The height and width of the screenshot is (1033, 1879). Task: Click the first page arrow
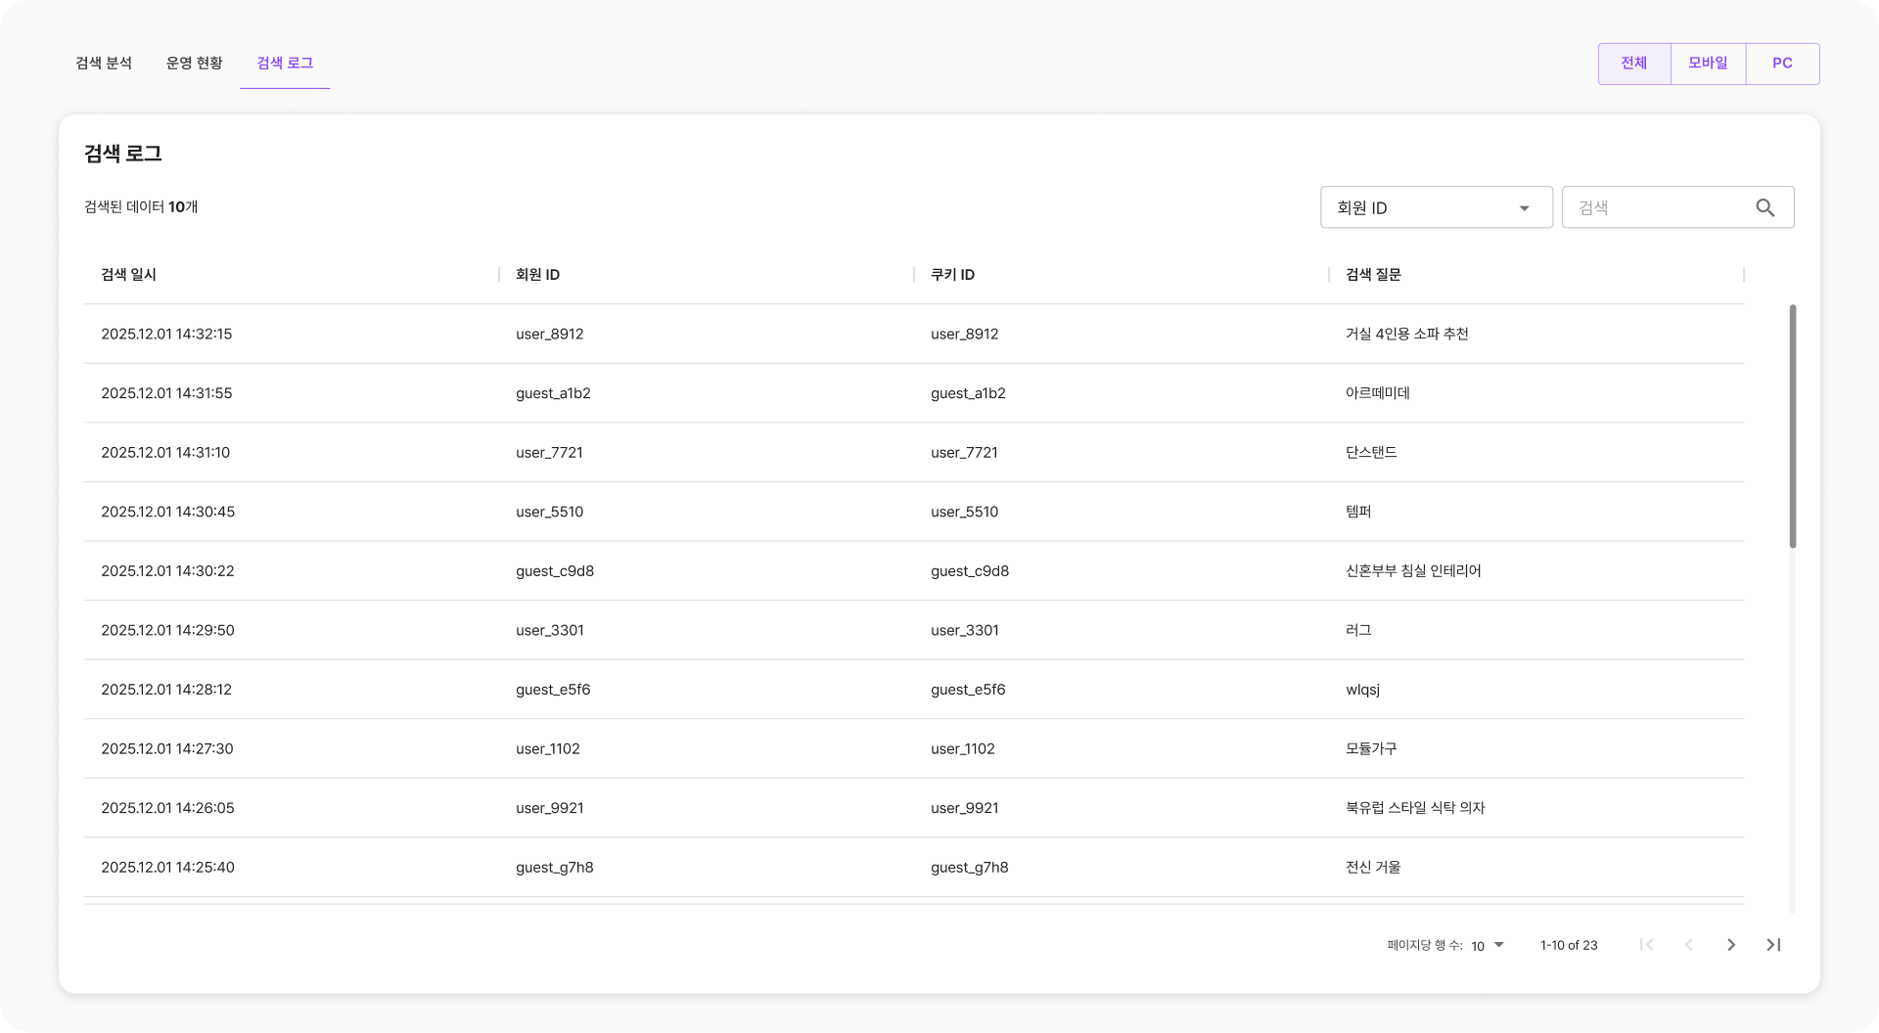[1647, 945]
